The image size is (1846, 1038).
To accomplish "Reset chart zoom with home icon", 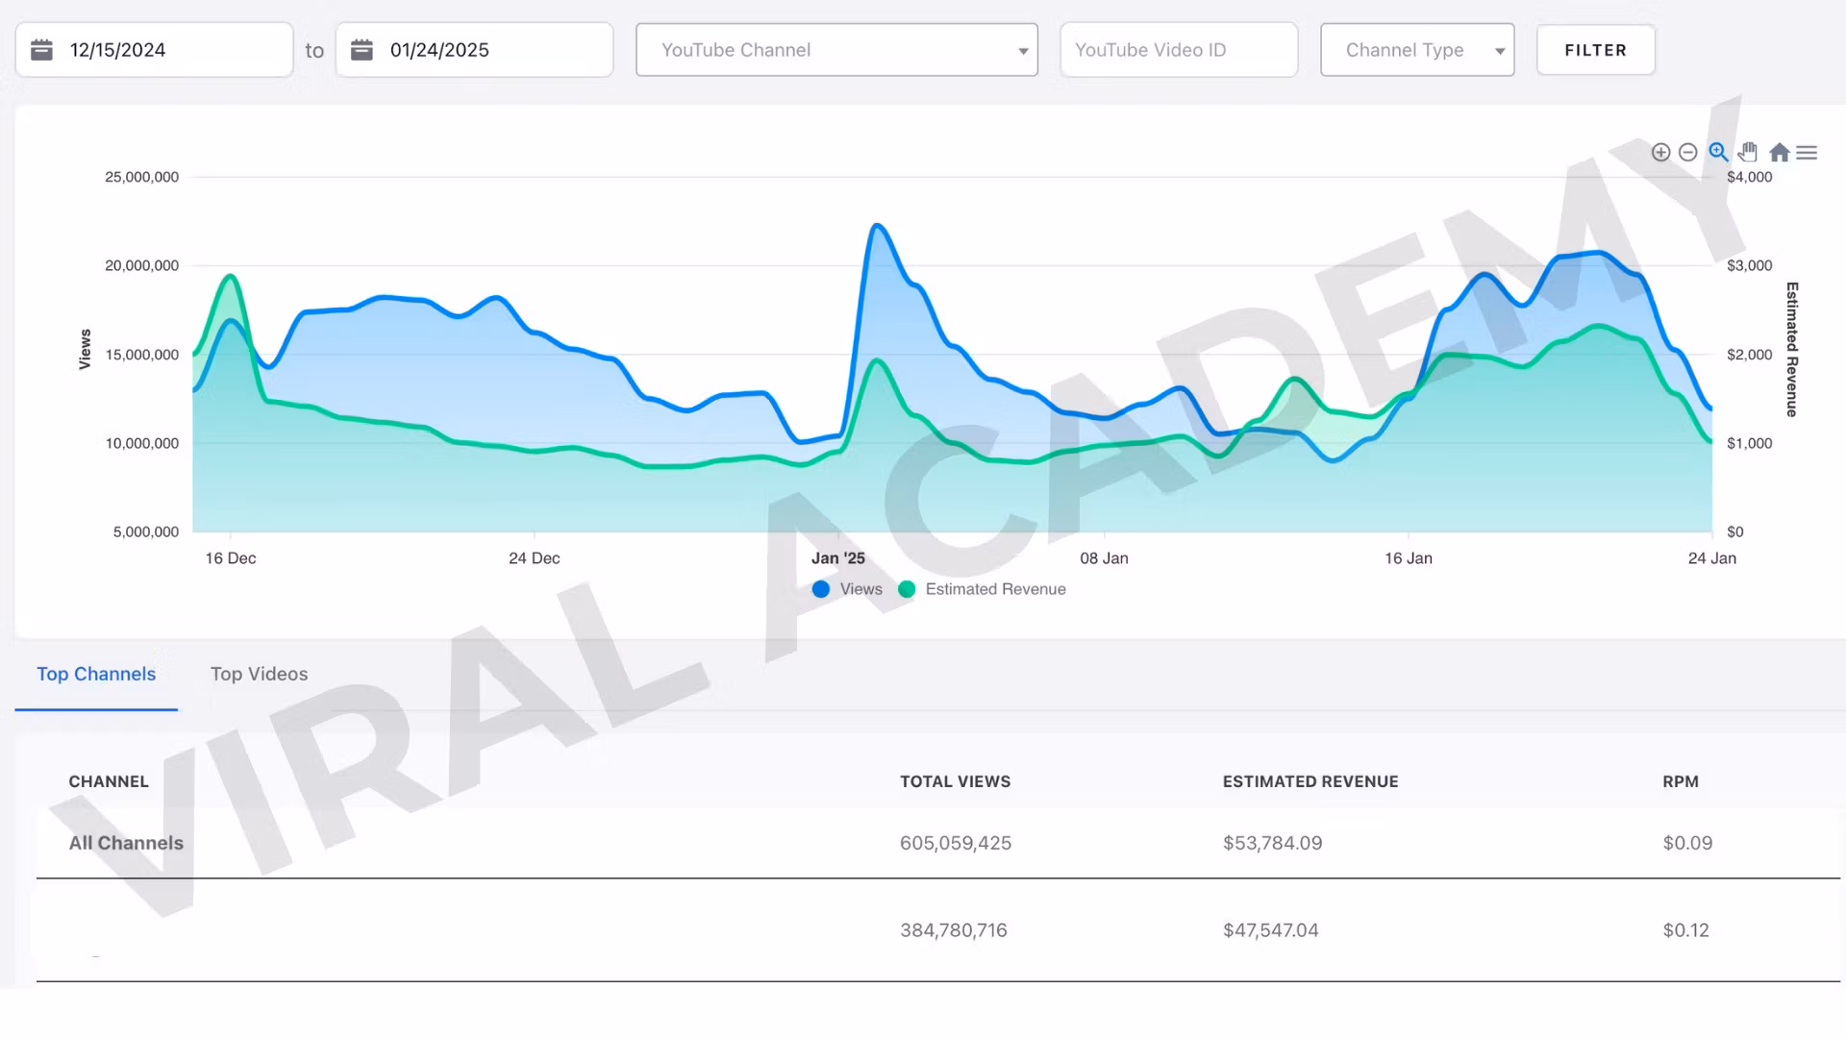I will point(1779,152).
